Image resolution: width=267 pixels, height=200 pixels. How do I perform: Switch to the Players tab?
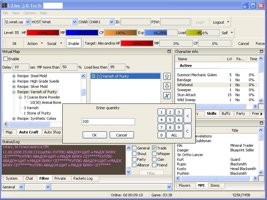click(x=185, y=185)
